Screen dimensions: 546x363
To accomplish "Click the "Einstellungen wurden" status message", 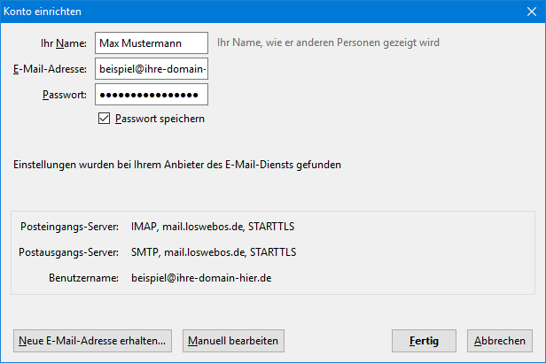I will pyautogui.click(x=176, y=165).
